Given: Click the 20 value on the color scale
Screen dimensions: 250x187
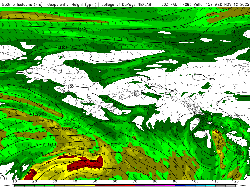Looking at the screenshot, I should tap(35, 181).
